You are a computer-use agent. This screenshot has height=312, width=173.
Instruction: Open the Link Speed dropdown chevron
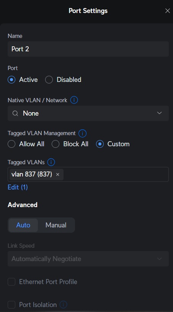160,259
